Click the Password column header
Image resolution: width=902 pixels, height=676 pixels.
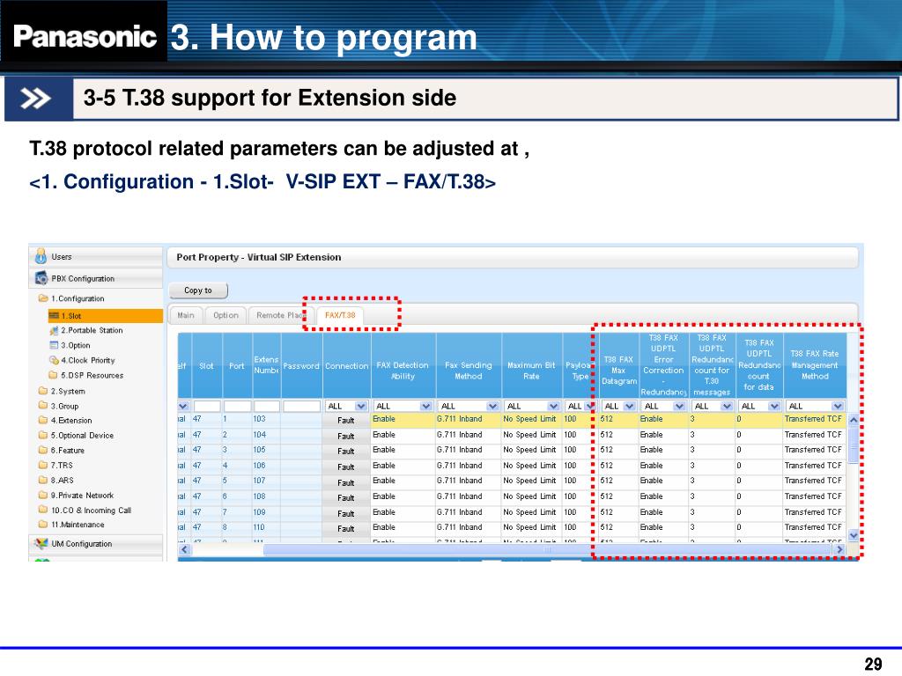(301, 365)
